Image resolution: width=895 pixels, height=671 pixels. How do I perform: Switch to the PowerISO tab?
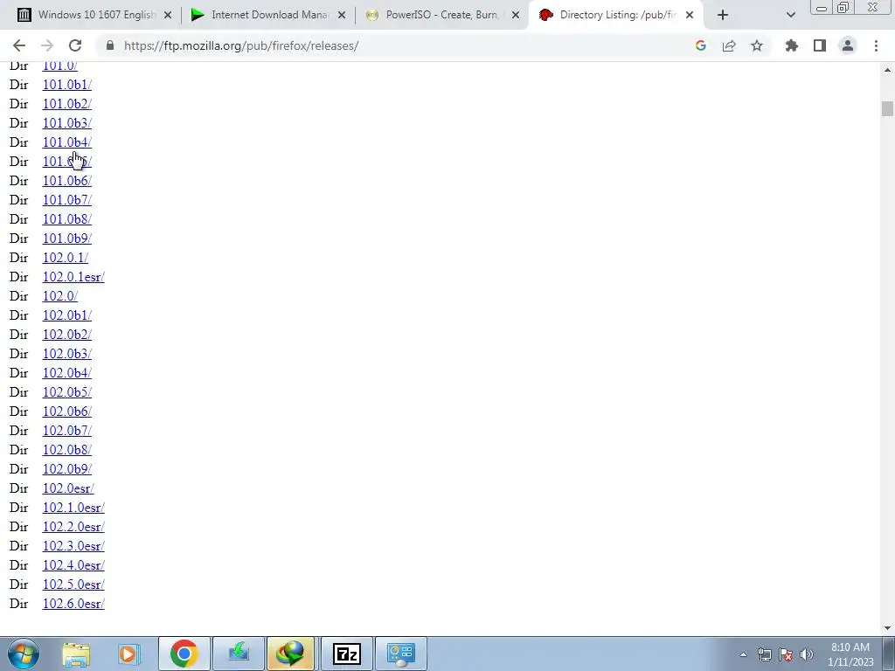[442, 15]
